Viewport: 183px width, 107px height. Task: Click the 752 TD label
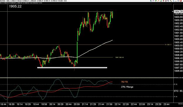pyautogui.click(x=124, y=82)
